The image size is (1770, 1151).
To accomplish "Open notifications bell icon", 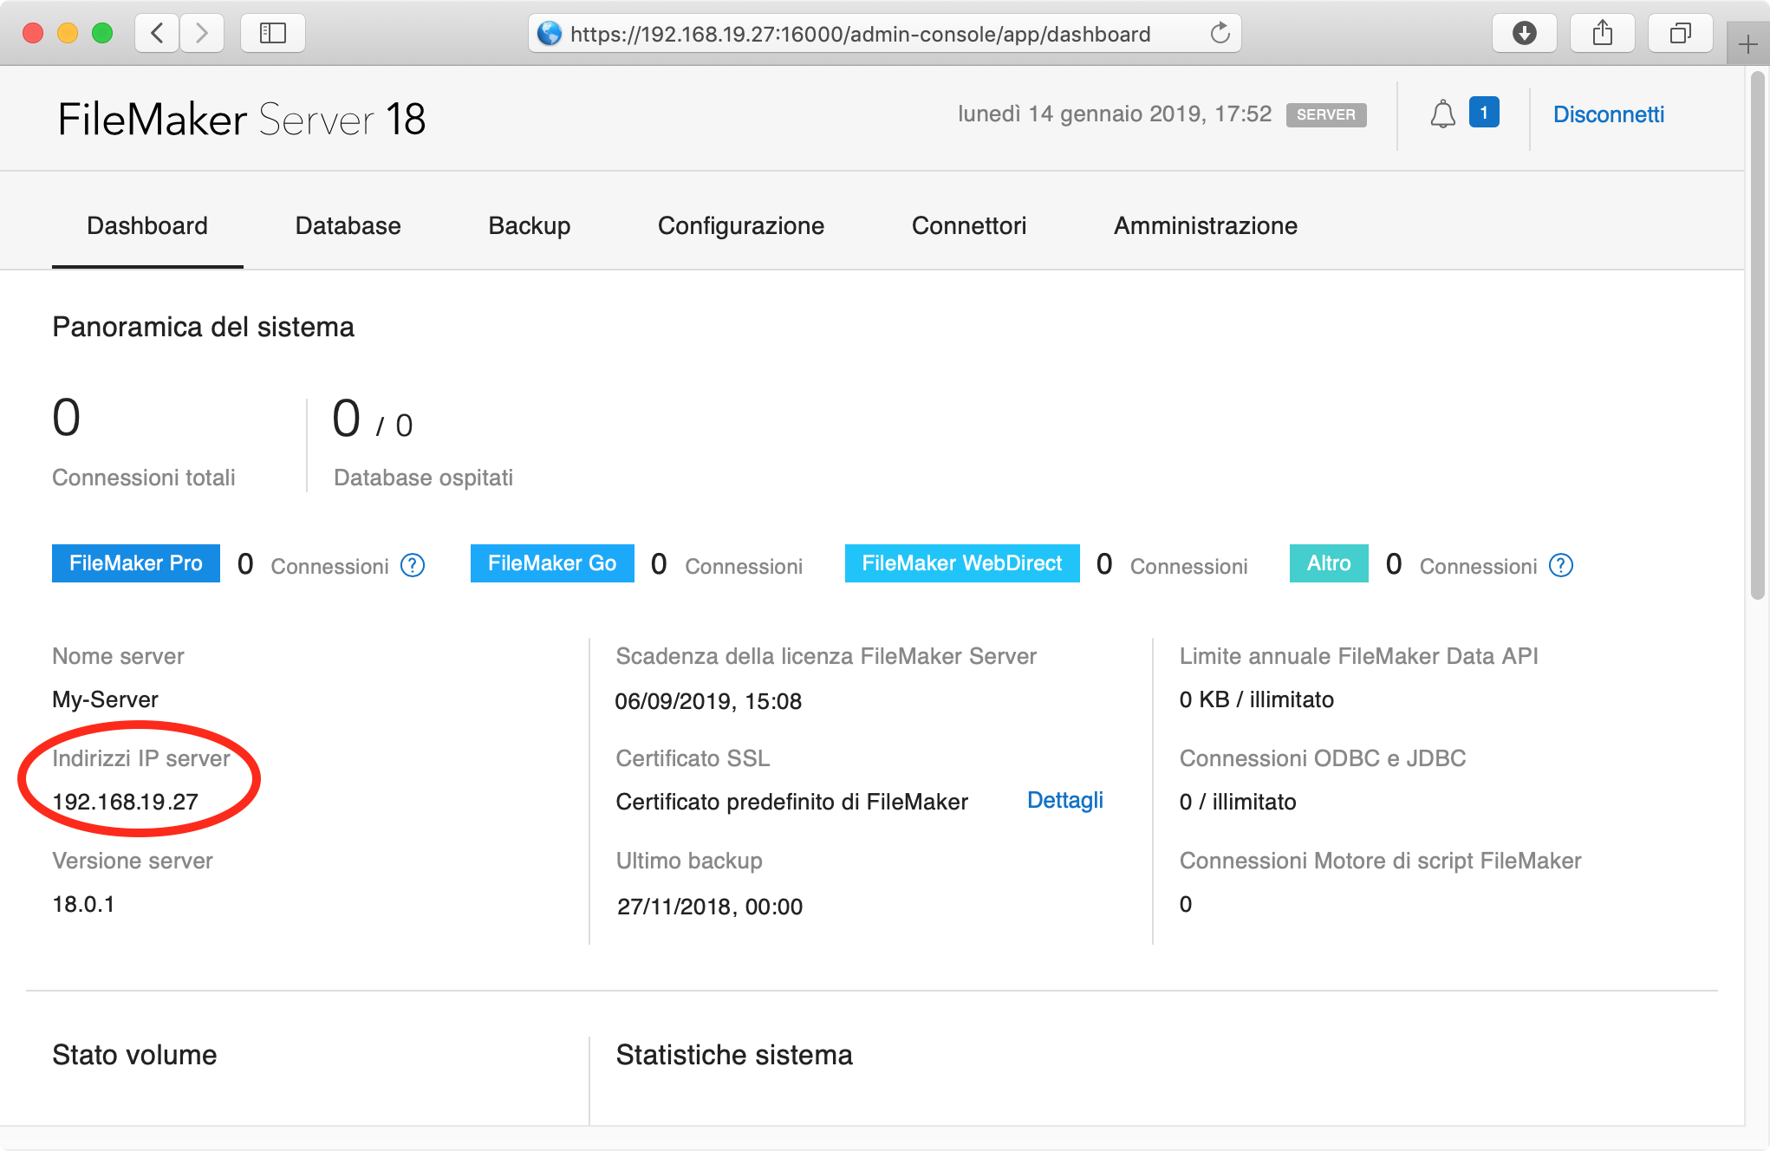I will click(x=1442, y=114).
